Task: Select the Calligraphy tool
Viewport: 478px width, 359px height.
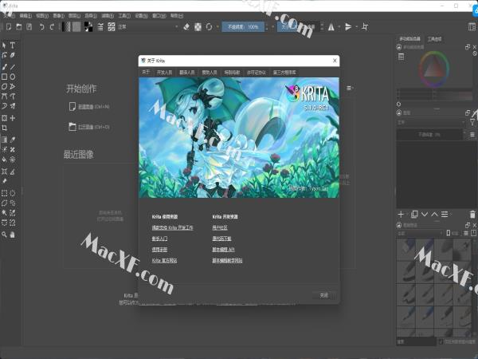Action: pyautogui.click(x=13, y=55)
